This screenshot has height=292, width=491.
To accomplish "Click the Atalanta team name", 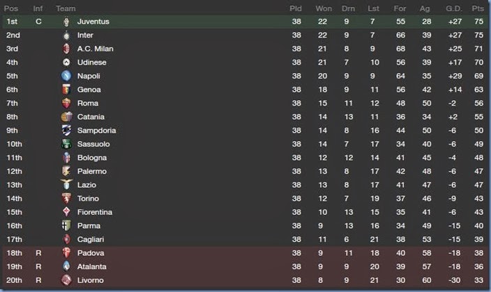I will pos(93,266).
